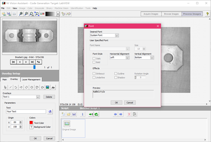Click the Original Image script step thumbnail

point(67,124)
